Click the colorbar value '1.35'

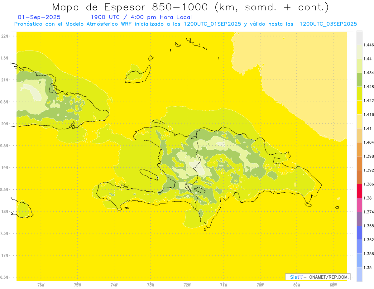coord(368,267)
